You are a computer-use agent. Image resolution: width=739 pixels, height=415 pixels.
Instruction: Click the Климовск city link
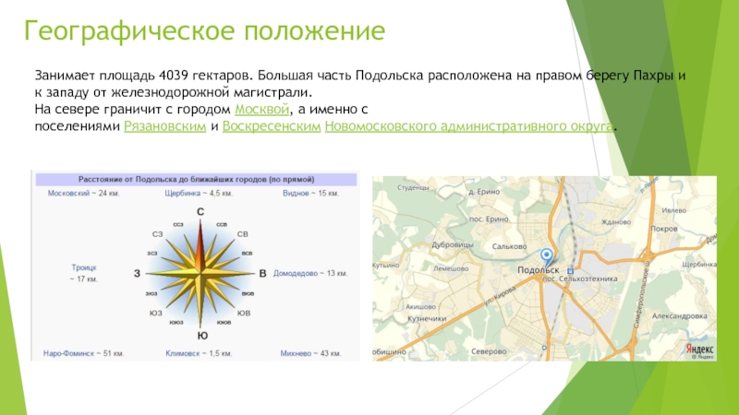[186, 353]
